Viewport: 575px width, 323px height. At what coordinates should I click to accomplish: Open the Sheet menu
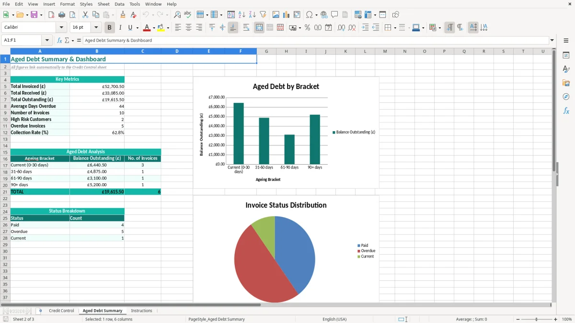tap(103, 4)
